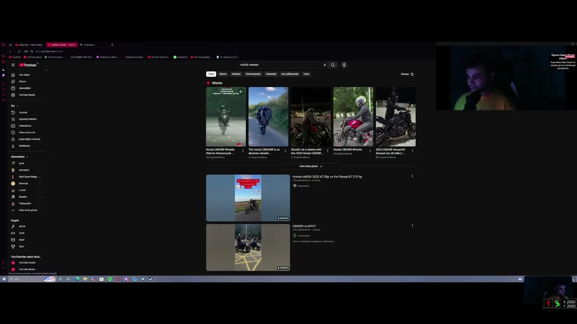Screen dimensions: 577x324
Task: Expand Daha fazla göster under Shorts
Action: [x=311, y=166]
